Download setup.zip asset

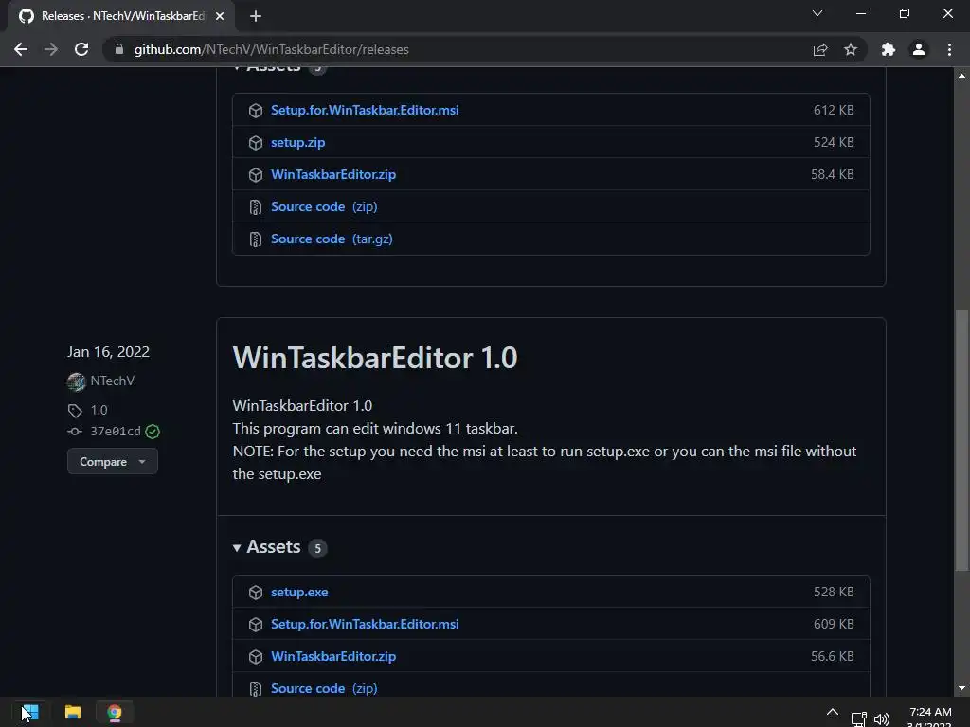point(297,142)
